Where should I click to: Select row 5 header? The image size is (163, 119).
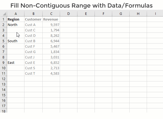[4, 41]
